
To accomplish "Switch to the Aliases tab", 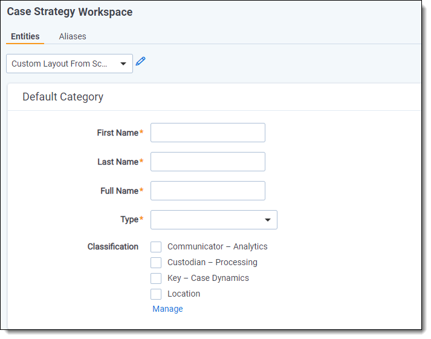I will click(73, 36).
